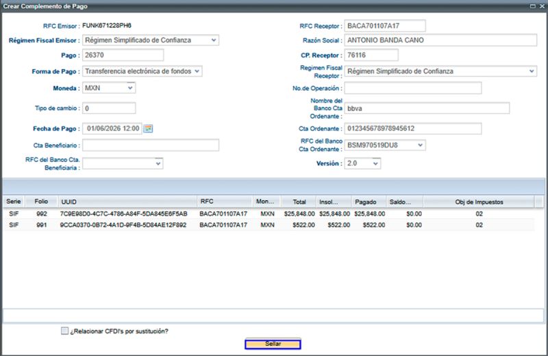Click the Obj de Impuestos column header
The image size is (548, 356).
pyautogui.click(x=479, y=202)
